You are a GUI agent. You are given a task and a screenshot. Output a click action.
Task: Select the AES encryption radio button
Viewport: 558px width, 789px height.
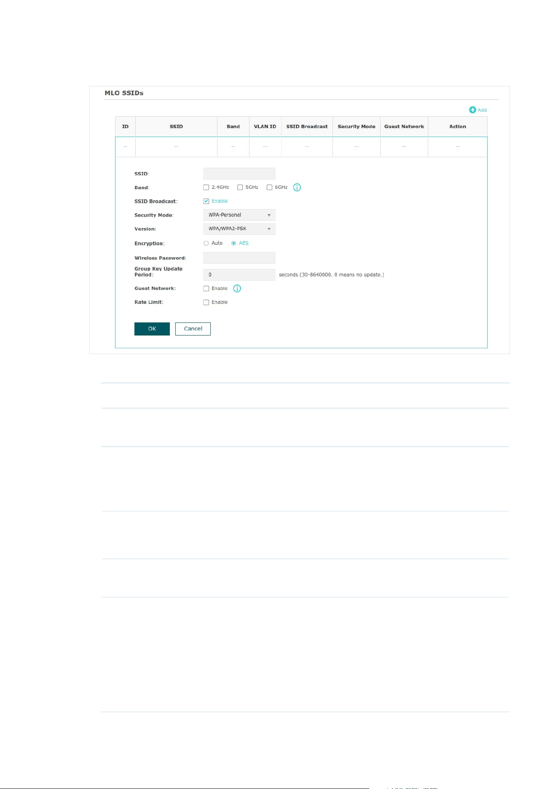click(233, 243)
